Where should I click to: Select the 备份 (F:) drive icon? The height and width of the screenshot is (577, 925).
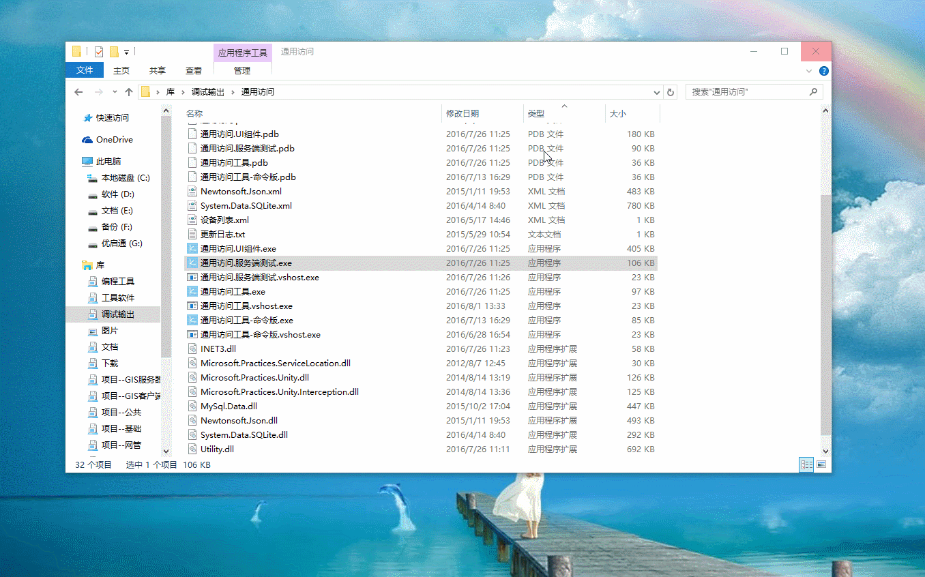click(93, 227)
